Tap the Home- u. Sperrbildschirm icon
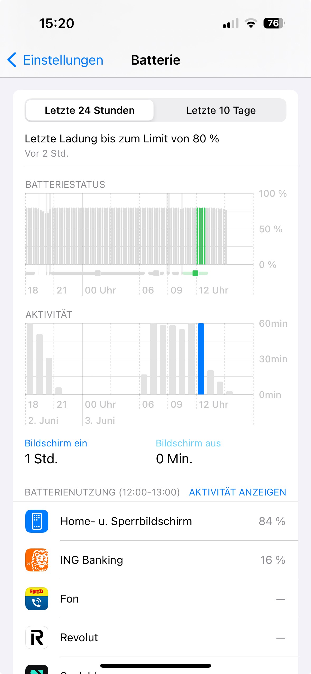 coord(37,521)
